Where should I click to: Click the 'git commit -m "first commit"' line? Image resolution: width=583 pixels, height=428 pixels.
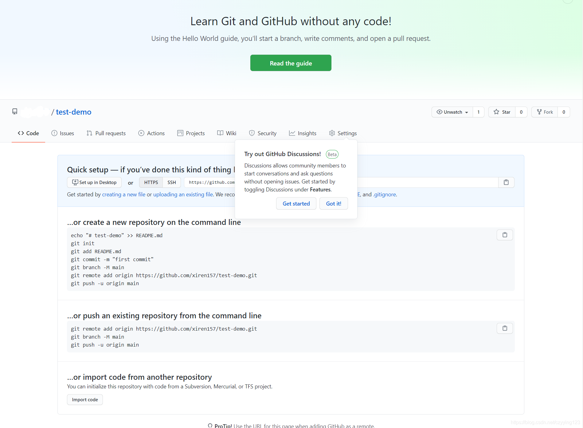click(x=112, y=259)
